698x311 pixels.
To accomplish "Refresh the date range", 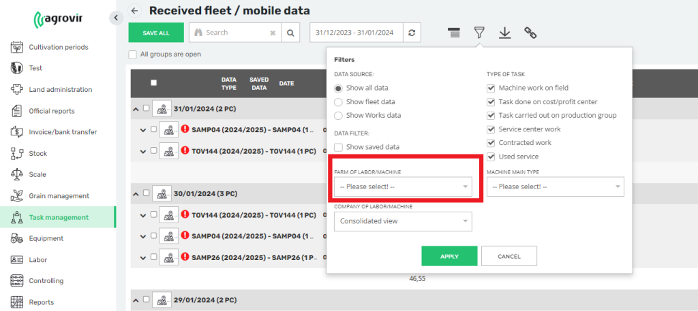I will (410, 33).
